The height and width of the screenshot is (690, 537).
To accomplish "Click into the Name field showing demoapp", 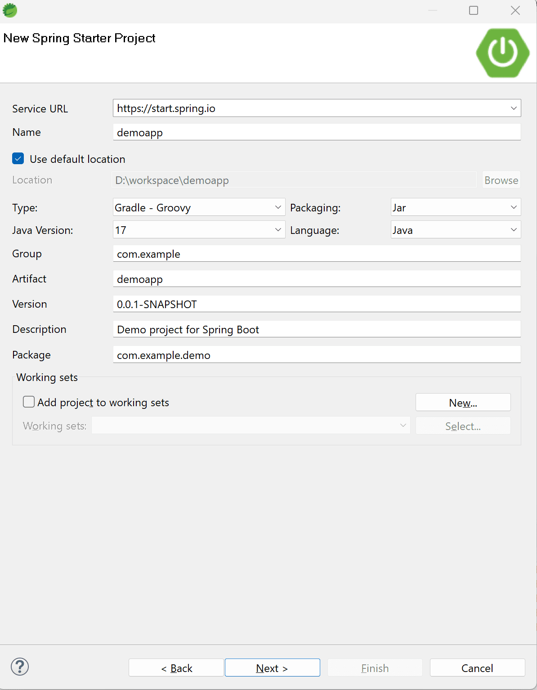I will tap(317, 132).
